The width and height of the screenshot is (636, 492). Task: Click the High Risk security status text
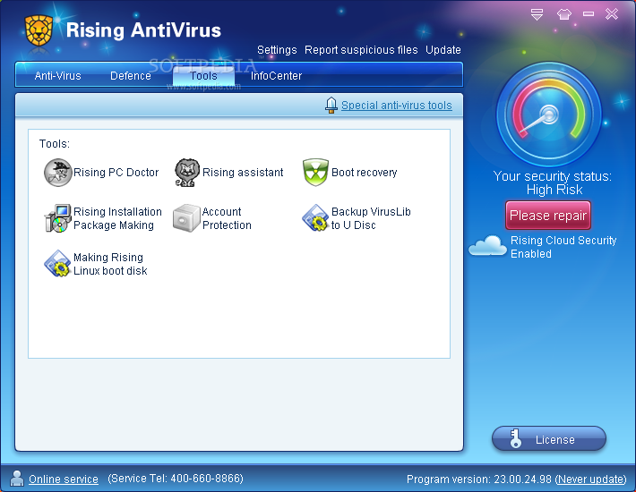pos(554,190)
